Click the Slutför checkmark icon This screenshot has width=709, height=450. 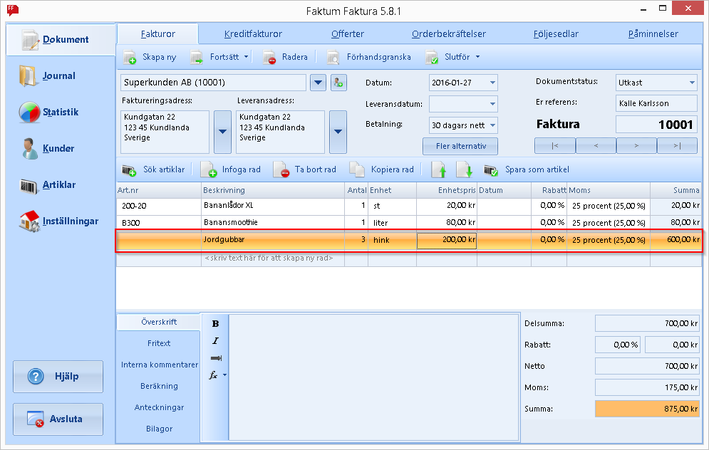pyautogui.click(x=432, y=58)
